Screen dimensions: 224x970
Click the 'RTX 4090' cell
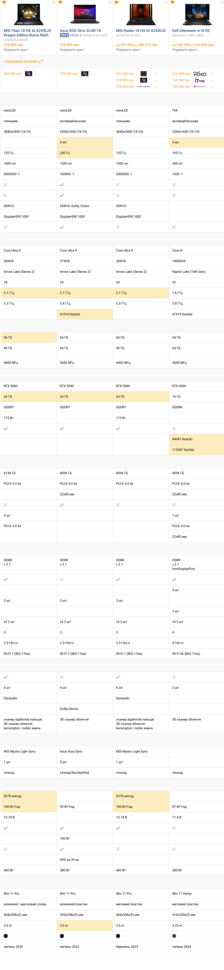point(197,386)
